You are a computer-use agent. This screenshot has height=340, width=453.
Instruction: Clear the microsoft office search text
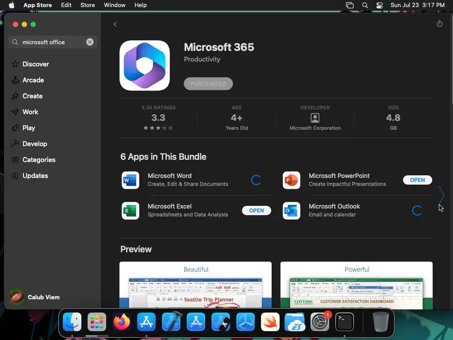click(x=90, y=42)
